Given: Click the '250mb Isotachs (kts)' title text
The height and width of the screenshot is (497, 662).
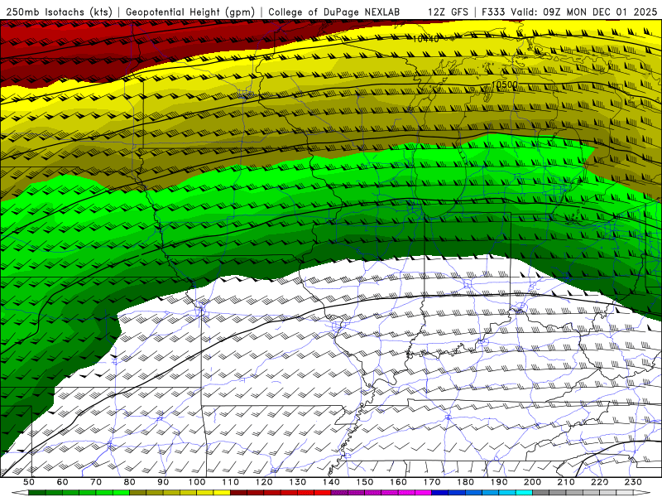Looking at the screenshot, I should (x=60, y=12).
